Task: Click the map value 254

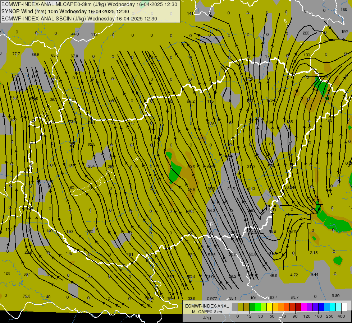Action: (x=91, y=166)
